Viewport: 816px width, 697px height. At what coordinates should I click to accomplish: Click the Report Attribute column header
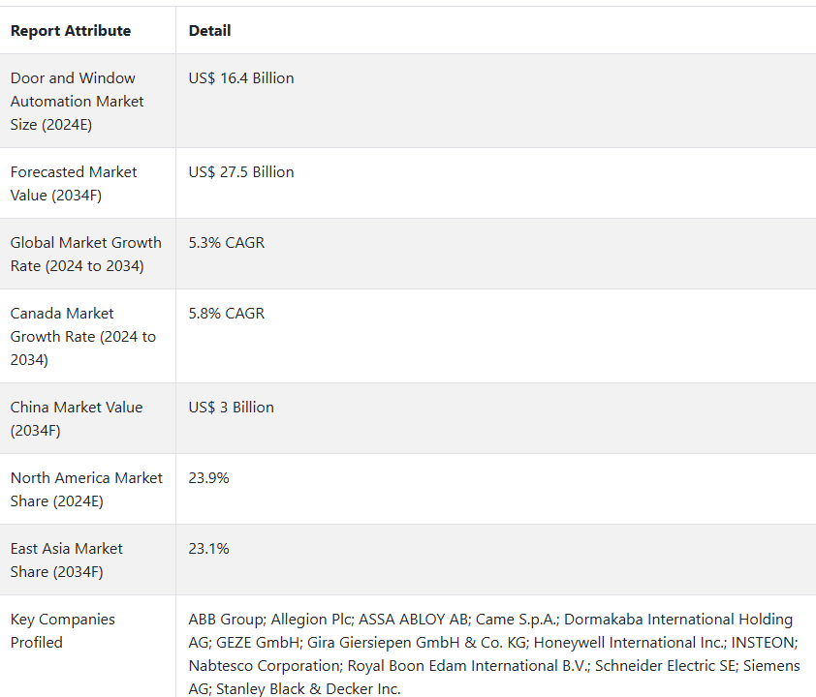[x=71, y=31]
